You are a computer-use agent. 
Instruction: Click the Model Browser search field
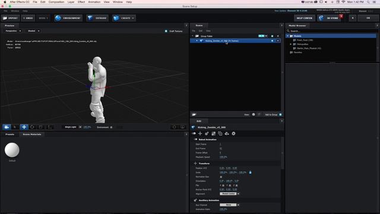[x=332, y=31]
